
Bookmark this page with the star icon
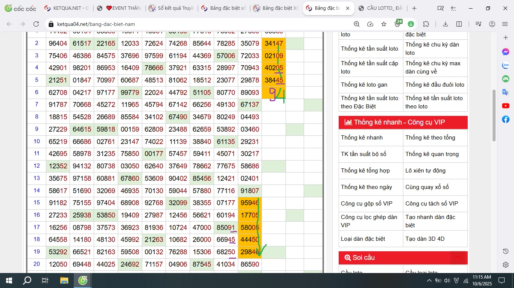pos(384,24)
